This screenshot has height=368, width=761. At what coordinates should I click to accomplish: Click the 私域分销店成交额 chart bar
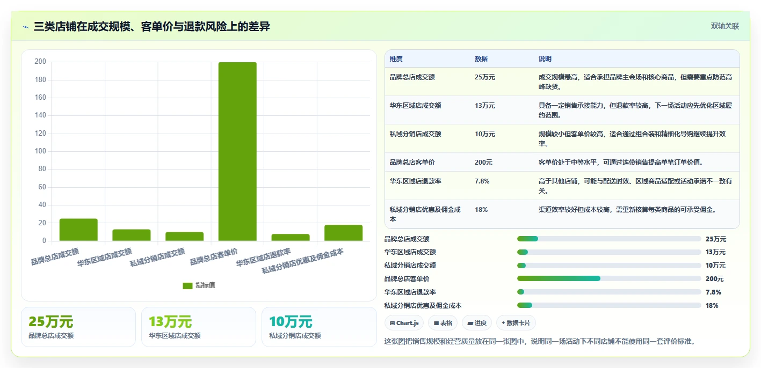[184, 237]
